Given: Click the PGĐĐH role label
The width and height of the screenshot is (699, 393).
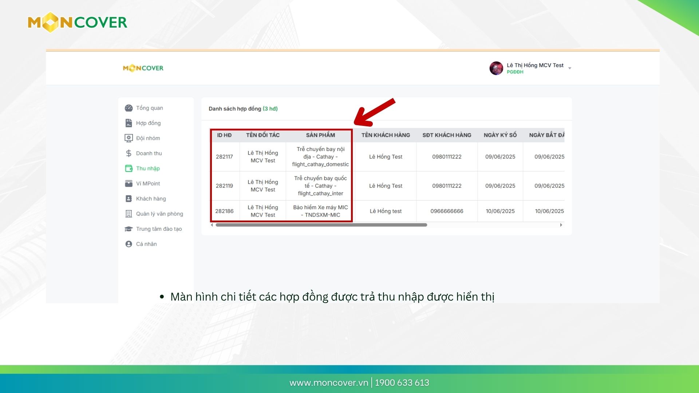Looking at the screenshot, I should pyautogui.click(x=515, y=72).
